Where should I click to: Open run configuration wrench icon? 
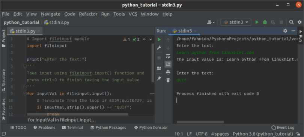[x=159, y=48]
